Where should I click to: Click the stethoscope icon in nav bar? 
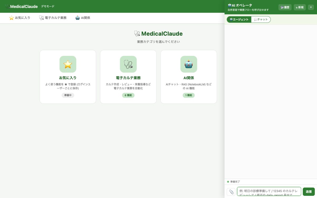pos(41,18)
